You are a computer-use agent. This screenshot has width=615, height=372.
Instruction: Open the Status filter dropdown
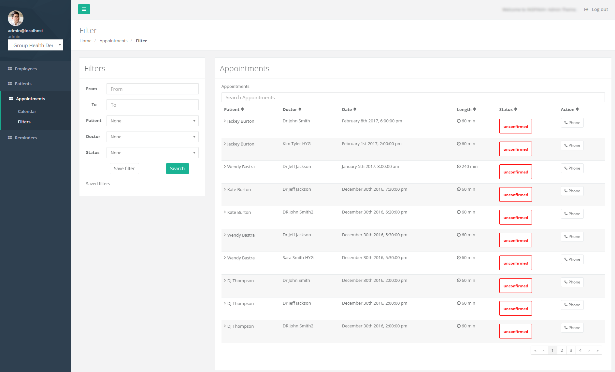pyautogui.click(x=152, y=153)
